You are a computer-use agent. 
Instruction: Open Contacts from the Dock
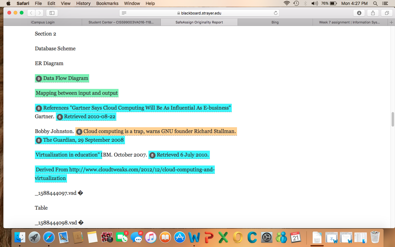tap(78, 237)
